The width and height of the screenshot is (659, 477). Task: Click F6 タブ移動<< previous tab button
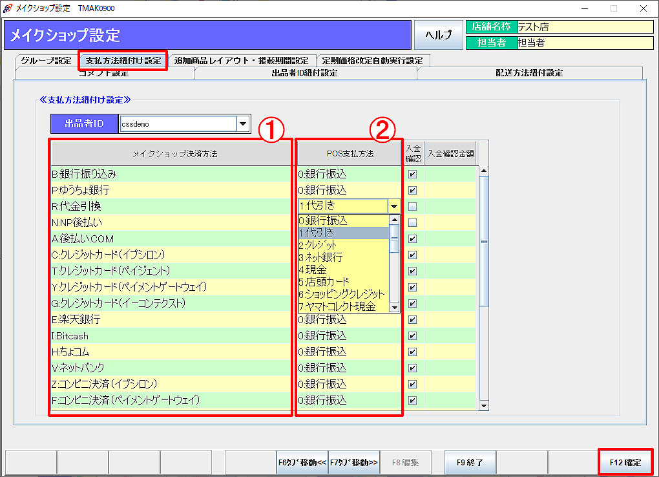click(x=302, y=462)
